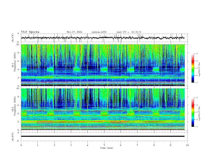
Task: Click the ch.1 spectrogram color scale bar
Action: [193, 68]
